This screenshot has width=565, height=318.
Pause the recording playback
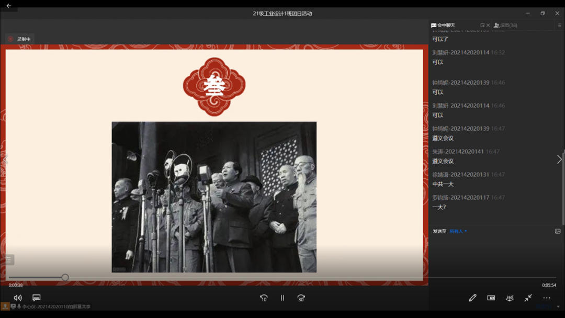click(x=282, y=298)
